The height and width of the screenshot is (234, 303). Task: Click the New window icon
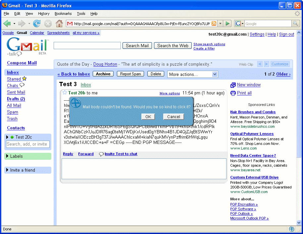pos(233,85)
